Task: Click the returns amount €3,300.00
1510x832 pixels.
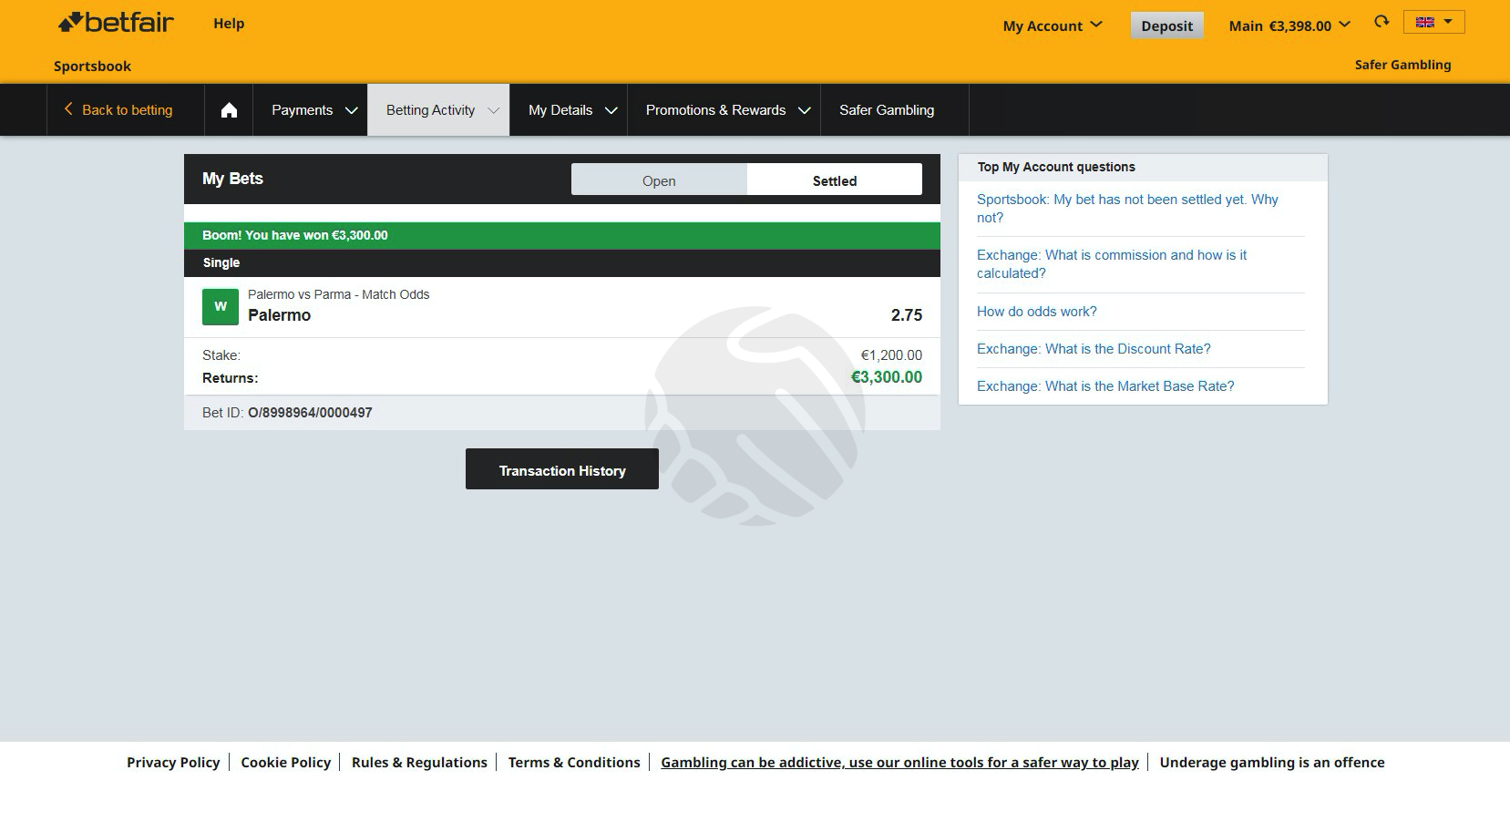Action: click(887, 377)
